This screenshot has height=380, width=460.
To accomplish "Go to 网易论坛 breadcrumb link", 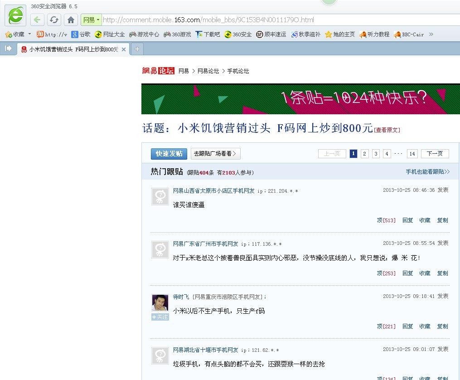I will point(208,71).
